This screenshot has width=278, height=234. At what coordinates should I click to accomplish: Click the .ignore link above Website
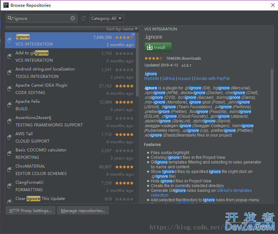[150, 74]
